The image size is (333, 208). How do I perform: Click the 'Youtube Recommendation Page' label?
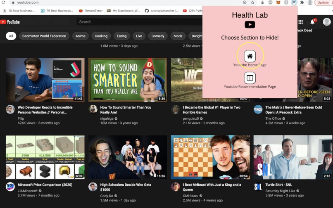250,87
